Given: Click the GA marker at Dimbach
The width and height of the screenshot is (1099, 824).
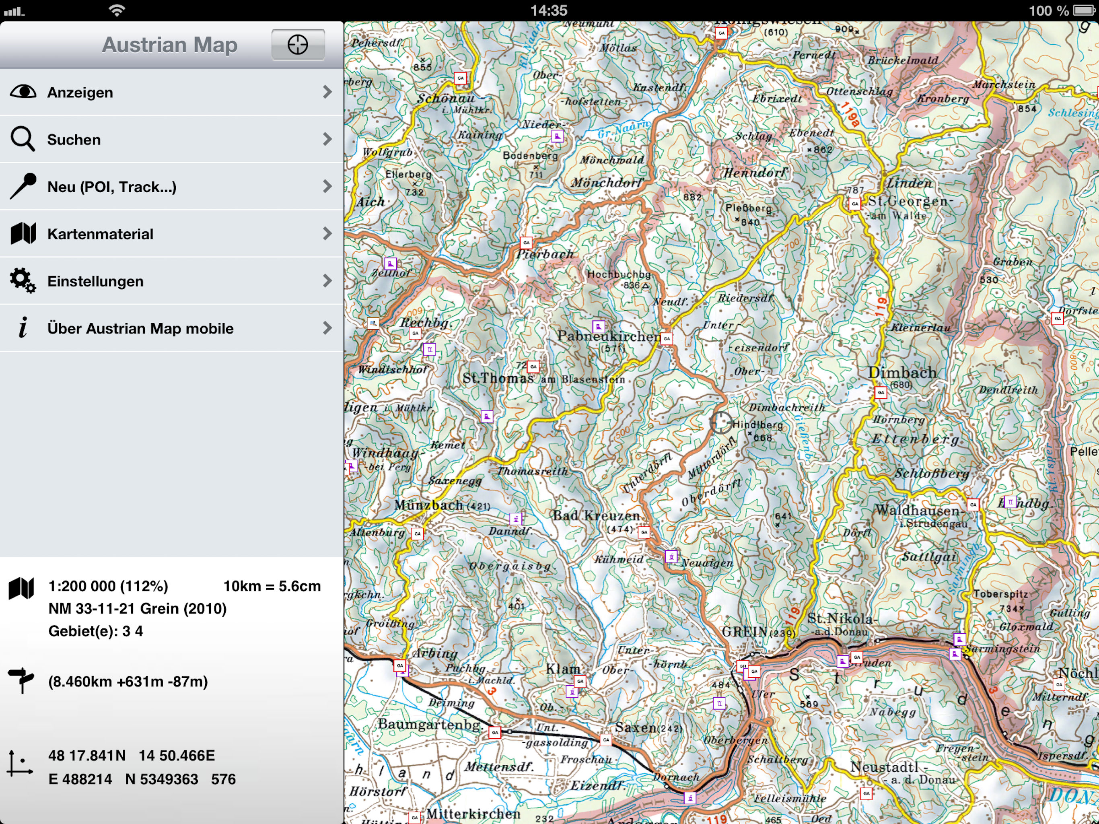Looking at the screenshot, I should pyautogui.click(x=881, y=393).
